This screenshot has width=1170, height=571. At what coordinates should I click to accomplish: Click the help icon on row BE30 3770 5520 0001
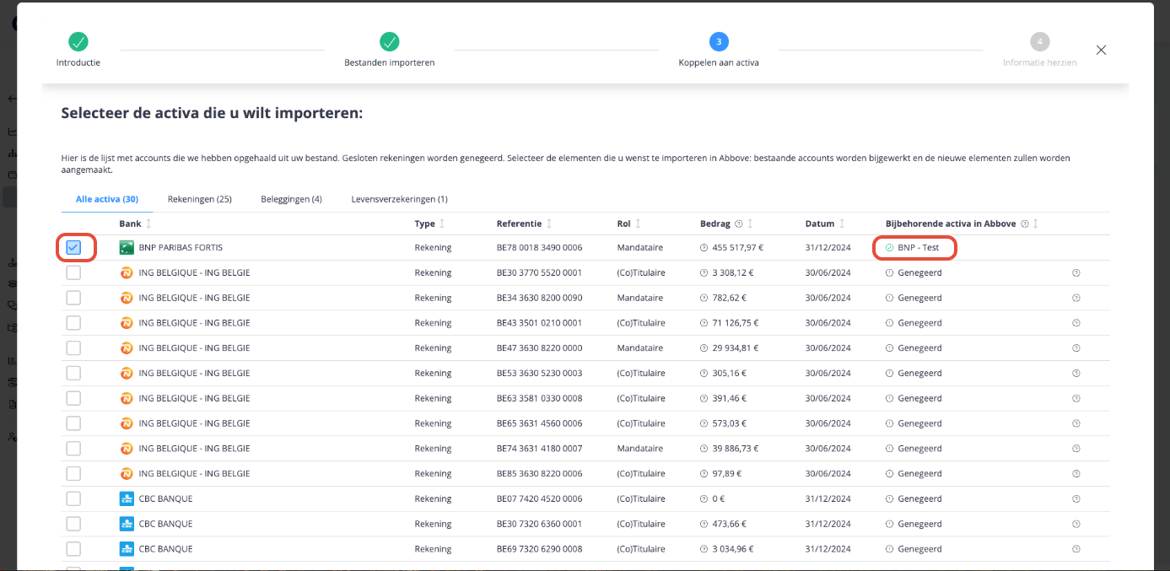(x=1076, y=273)
